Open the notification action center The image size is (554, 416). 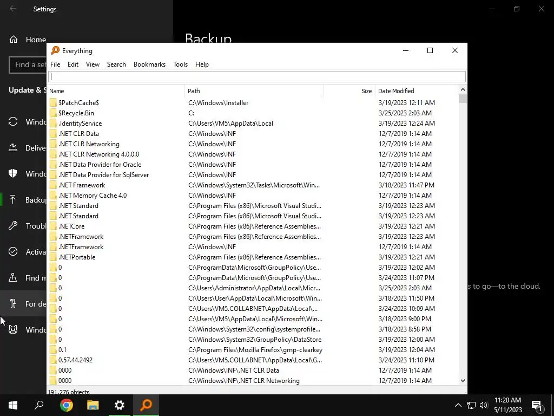[x=536, y=405]
